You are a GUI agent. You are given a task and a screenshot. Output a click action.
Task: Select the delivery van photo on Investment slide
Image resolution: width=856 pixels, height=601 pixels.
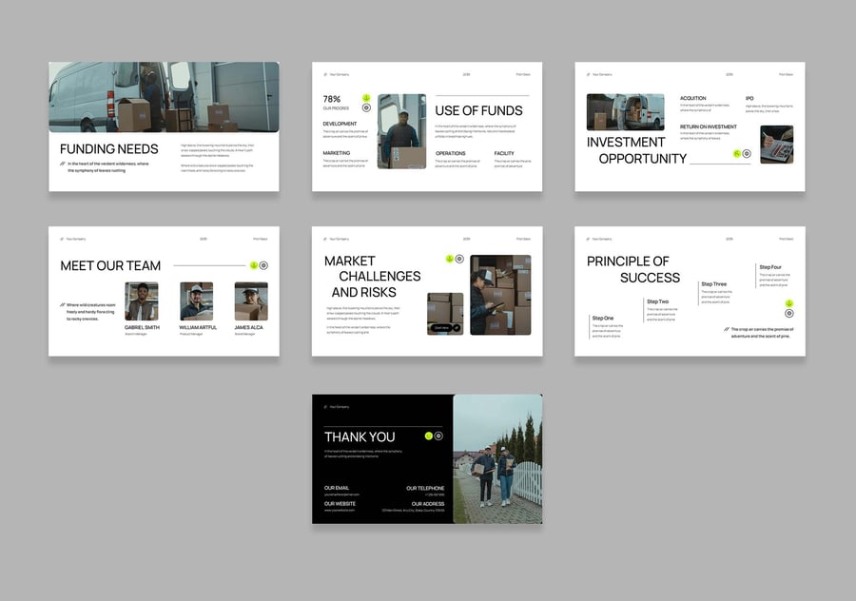tap(625, 112)
